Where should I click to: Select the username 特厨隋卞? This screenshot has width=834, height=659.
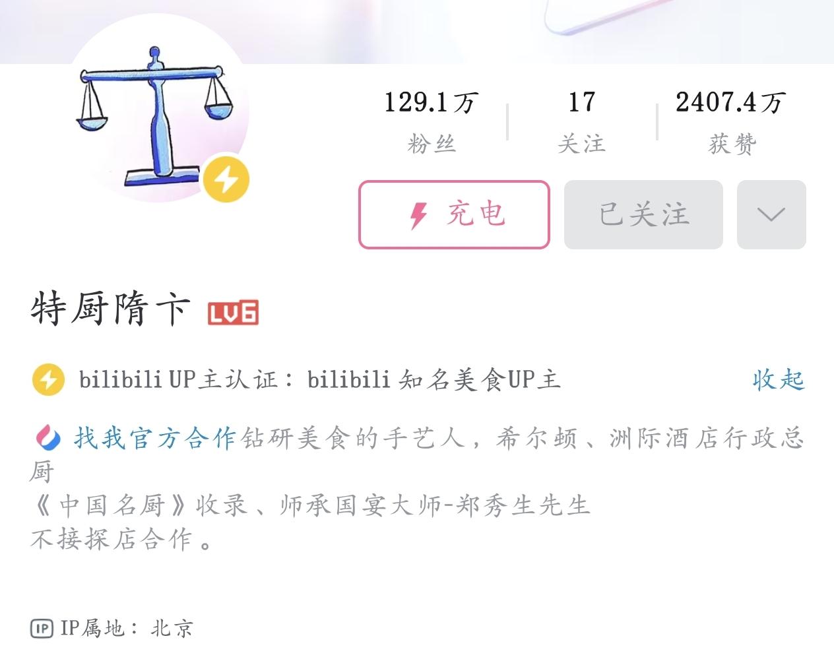coord(110,309)
